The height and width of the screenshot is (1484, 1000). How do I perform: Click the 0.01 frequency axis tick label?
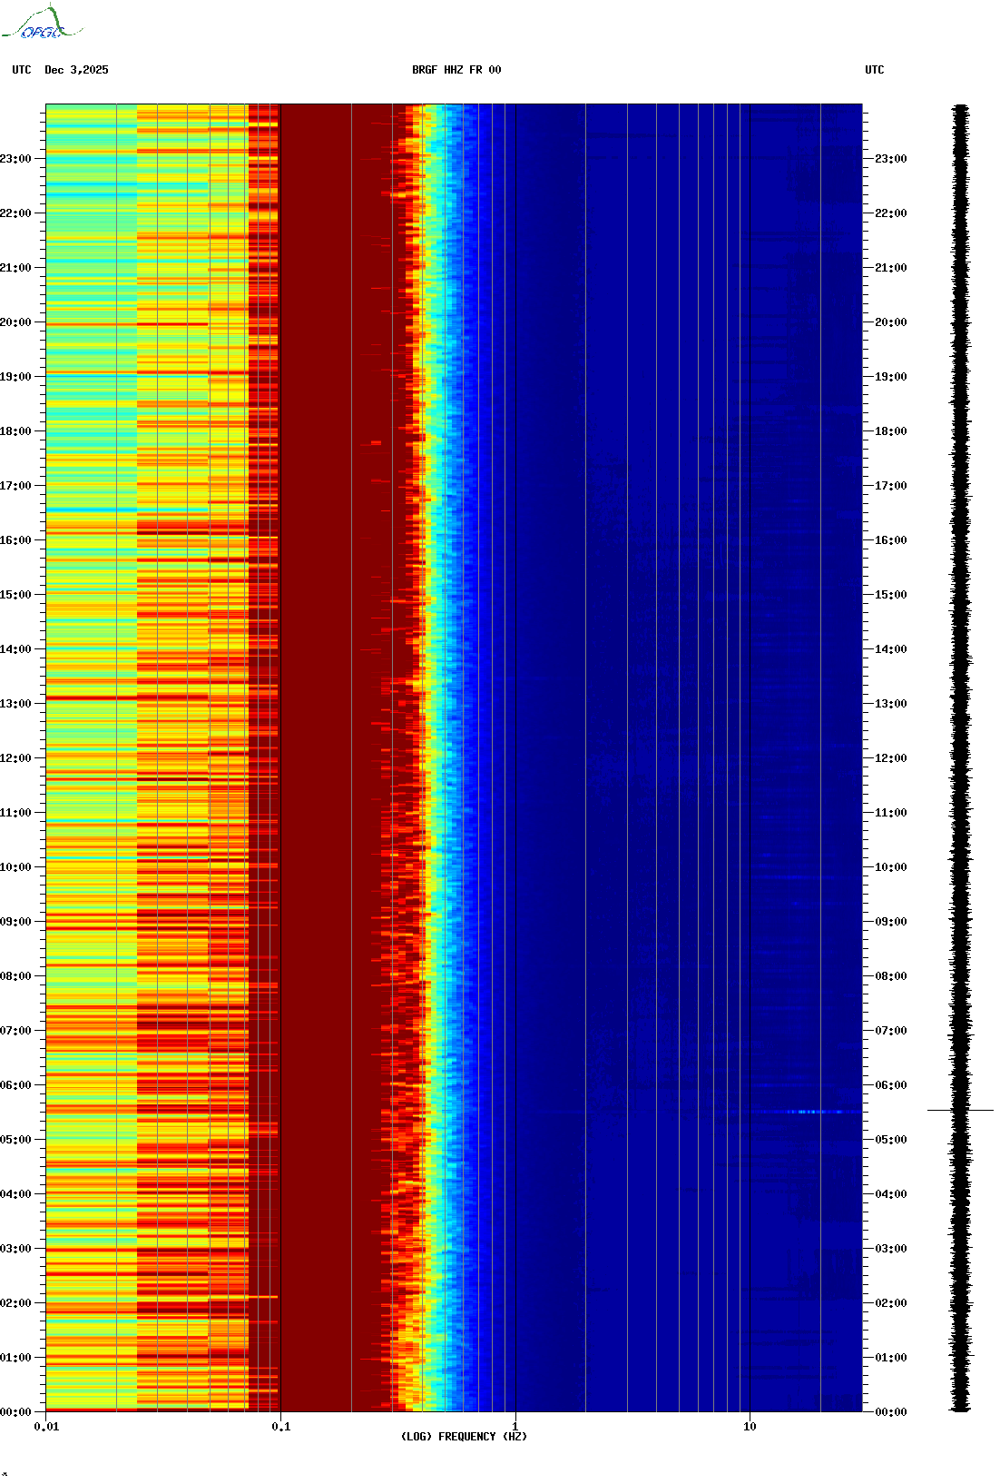[46, 1426]
